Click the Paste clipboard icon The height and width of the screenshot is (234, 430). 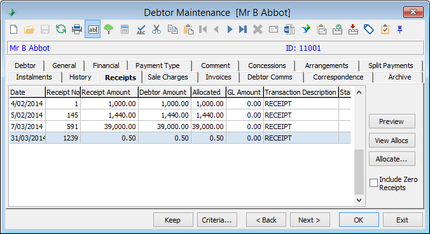188,29
